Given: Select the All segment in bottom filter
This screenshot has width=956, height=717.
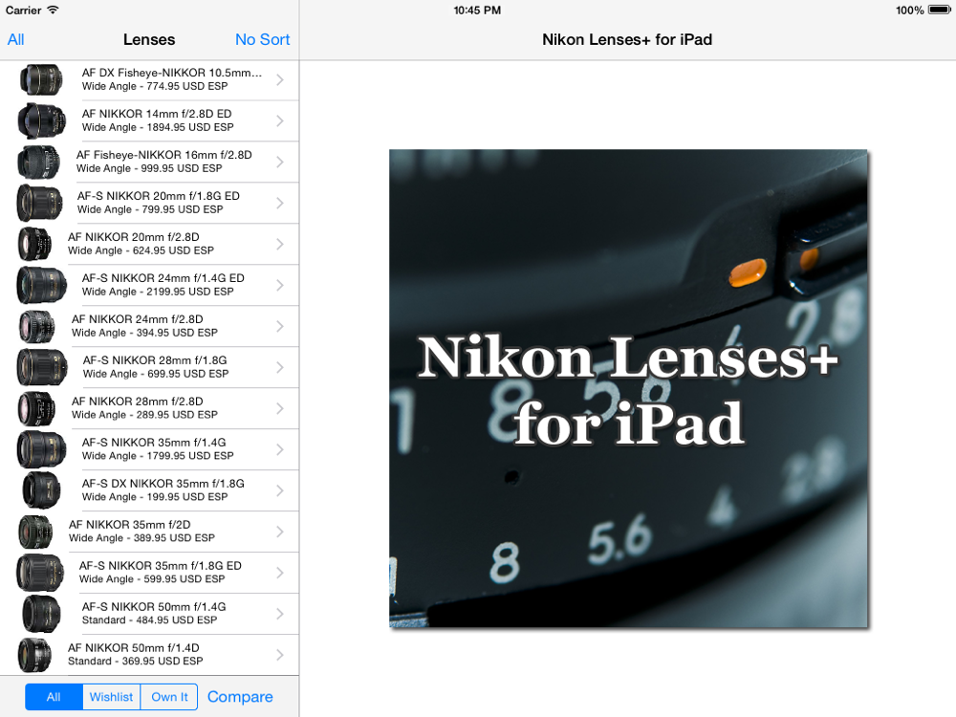Looking at the screenshot, I should coord(54,697).
